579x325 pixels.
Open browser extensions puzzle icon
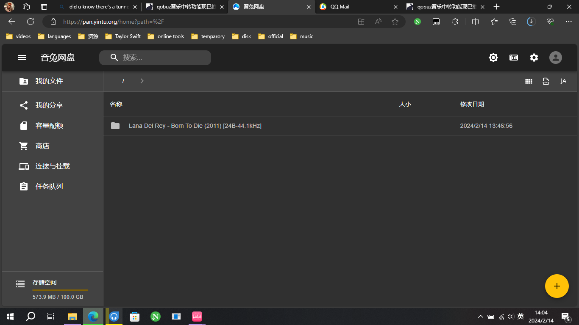(455, 22)
